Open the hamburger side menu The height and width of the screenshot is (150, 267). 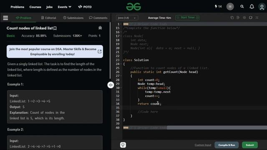tap(5, 17)
